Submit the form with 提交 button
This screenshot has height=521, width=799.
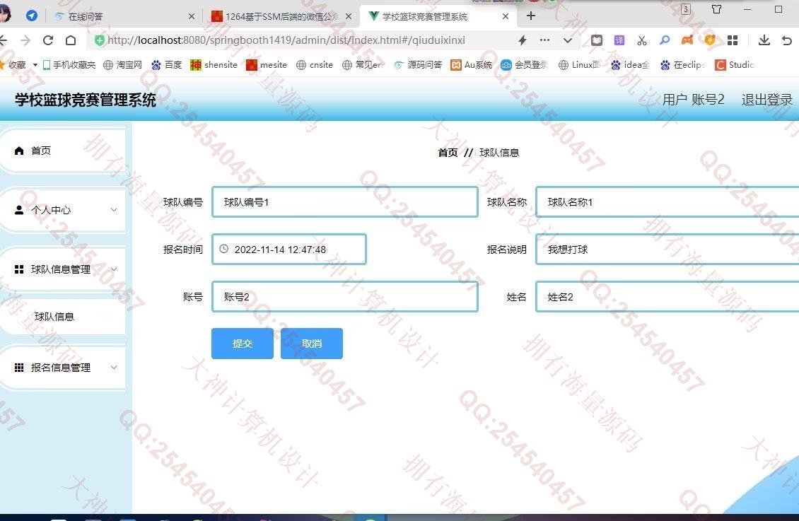243,344
